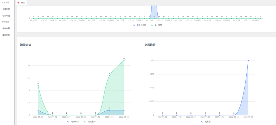Click the blue wave icon beside 交易额
This screenshot has width=276, height=125.
[202, 122]
